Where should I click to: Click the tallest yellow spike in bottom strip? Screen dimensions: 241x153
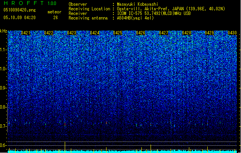[65, 147]
